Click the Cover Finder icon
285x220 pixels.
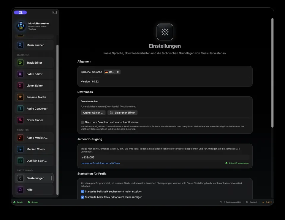pos(20,120)
